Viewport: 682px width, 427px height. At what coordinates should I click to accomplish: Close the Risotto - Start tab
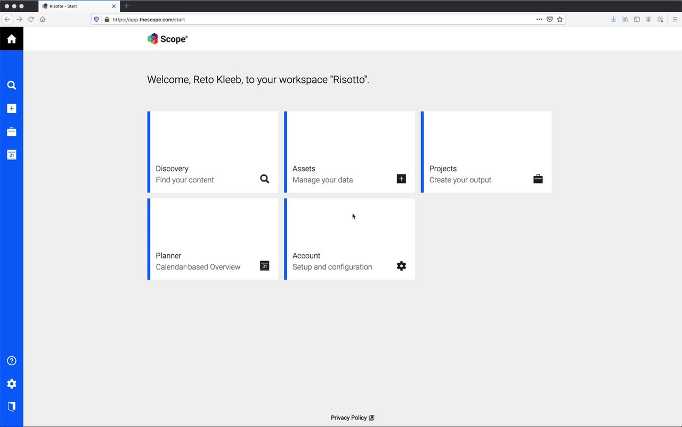[113, 6]
